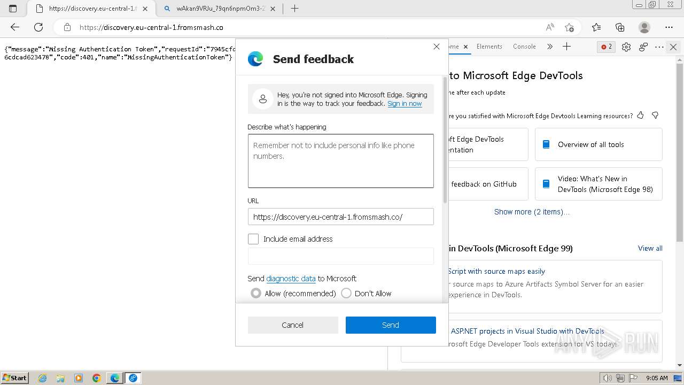Viewport: 684px width, 385px height.
Task: Open Customize and control DevTools menu
Action: [x=659, y=47]
